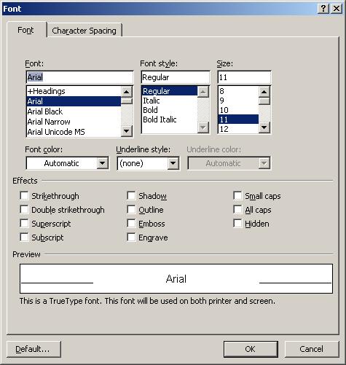Click the font style list down arrow
Viewport: 346px width, 365px height.
(x=203, y=127)
